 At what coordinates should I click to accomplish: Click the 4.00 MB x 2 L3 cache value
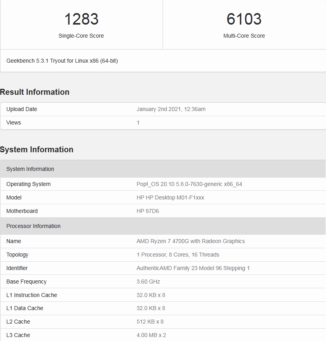click(151, 335)
